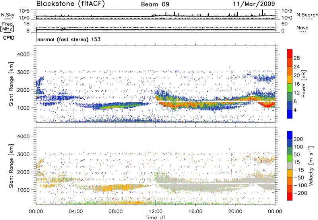
Task: Click the "4000" tick on the velocity panel
Action: click(x=23, y=136)
